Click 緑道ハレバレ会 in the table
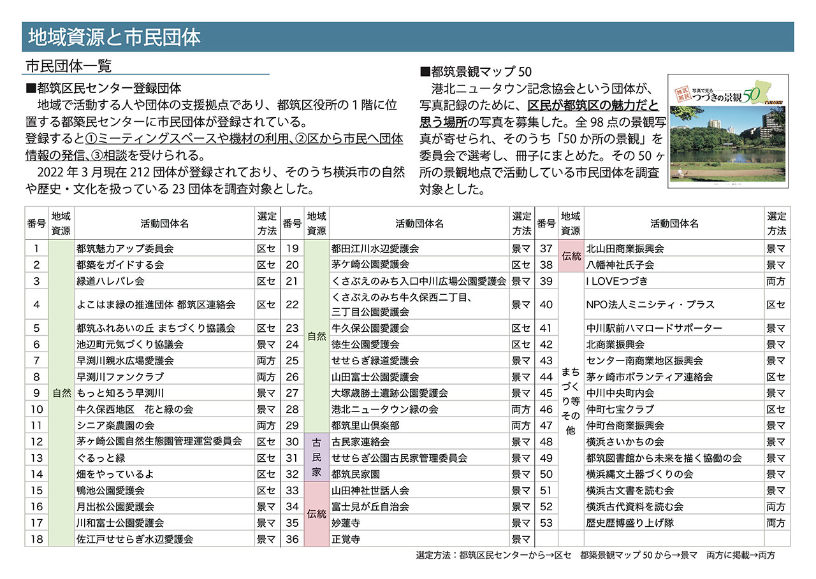 tap(110, 281)
